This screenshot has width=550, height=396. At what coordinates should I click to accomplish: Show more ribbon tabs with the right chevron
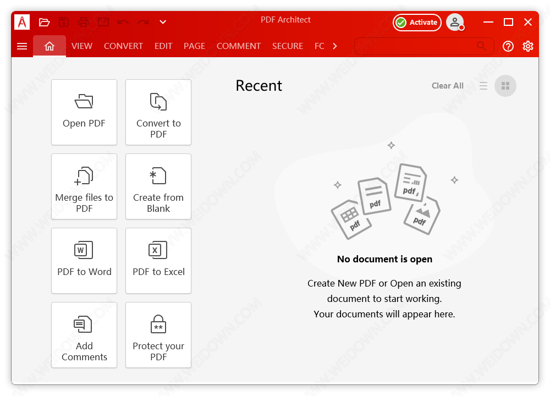click(x=334, y=46)
